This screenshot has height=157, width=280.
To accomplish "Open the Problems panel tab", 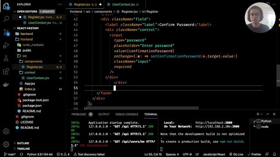I will click(x=82, y=114).
